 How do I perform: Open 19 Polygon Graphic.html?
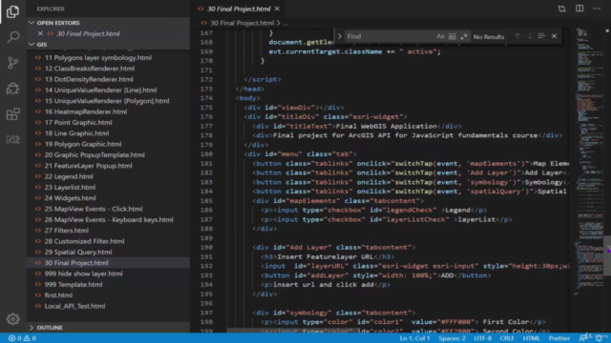pyautogui.click(x=83, y=144)
